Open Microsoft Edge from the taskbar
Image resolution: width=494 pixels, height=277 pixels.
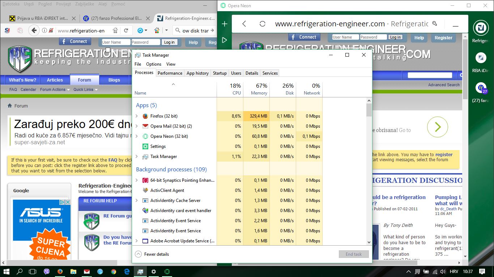(127, 272)
